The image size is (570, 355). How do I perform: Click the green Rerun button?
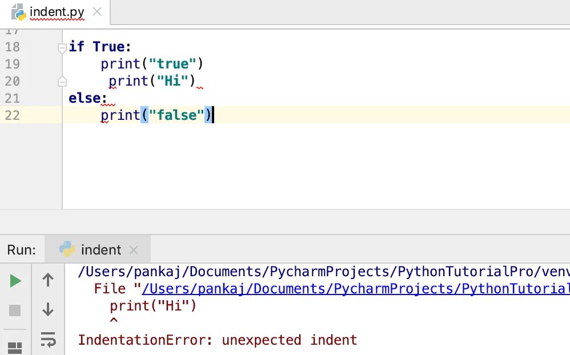point(15,280)
